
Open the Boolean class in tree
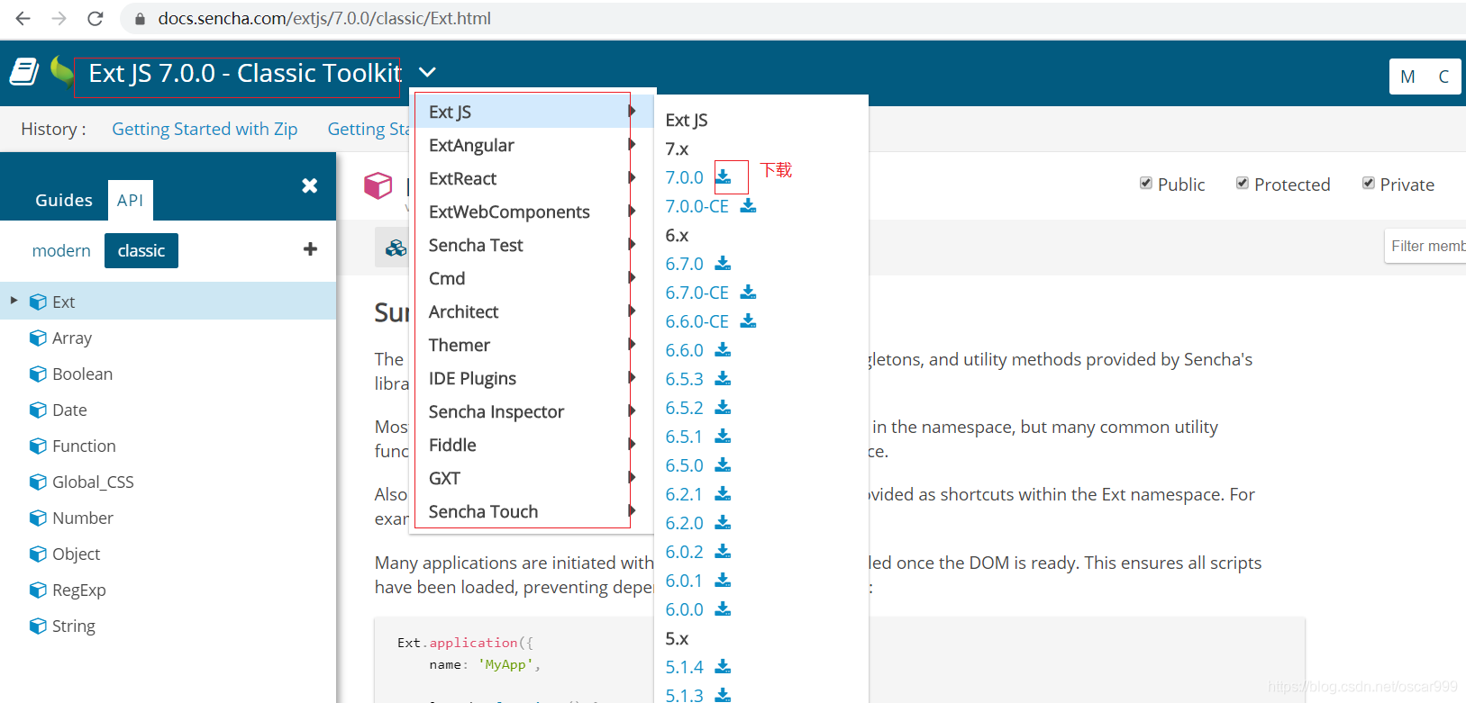click(82, 374)
